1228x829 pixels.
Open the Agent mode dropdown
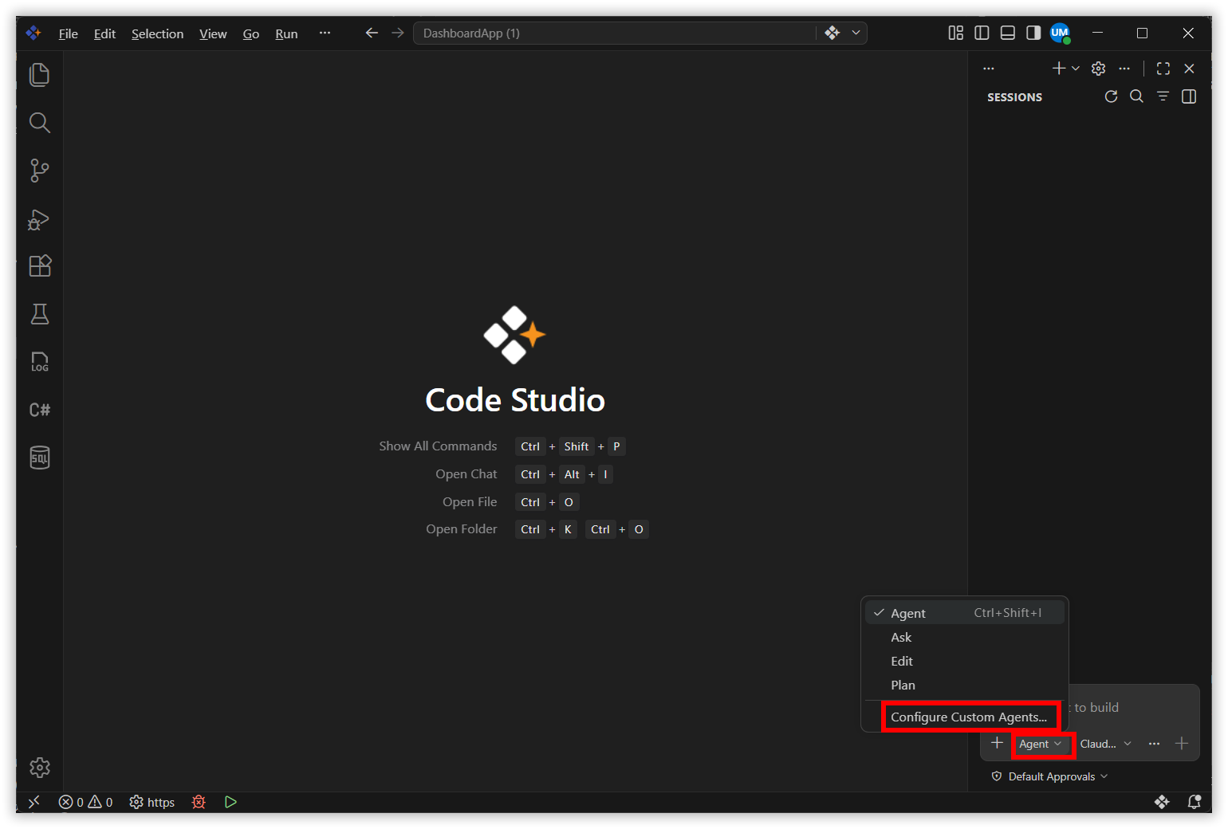point(1041,744)
